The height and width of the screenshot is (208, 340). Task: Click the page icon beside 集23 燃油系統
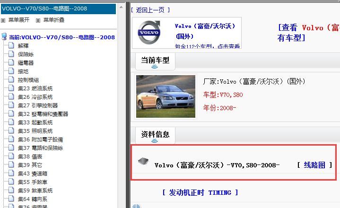pyautogui.click(x=11, y=88)
